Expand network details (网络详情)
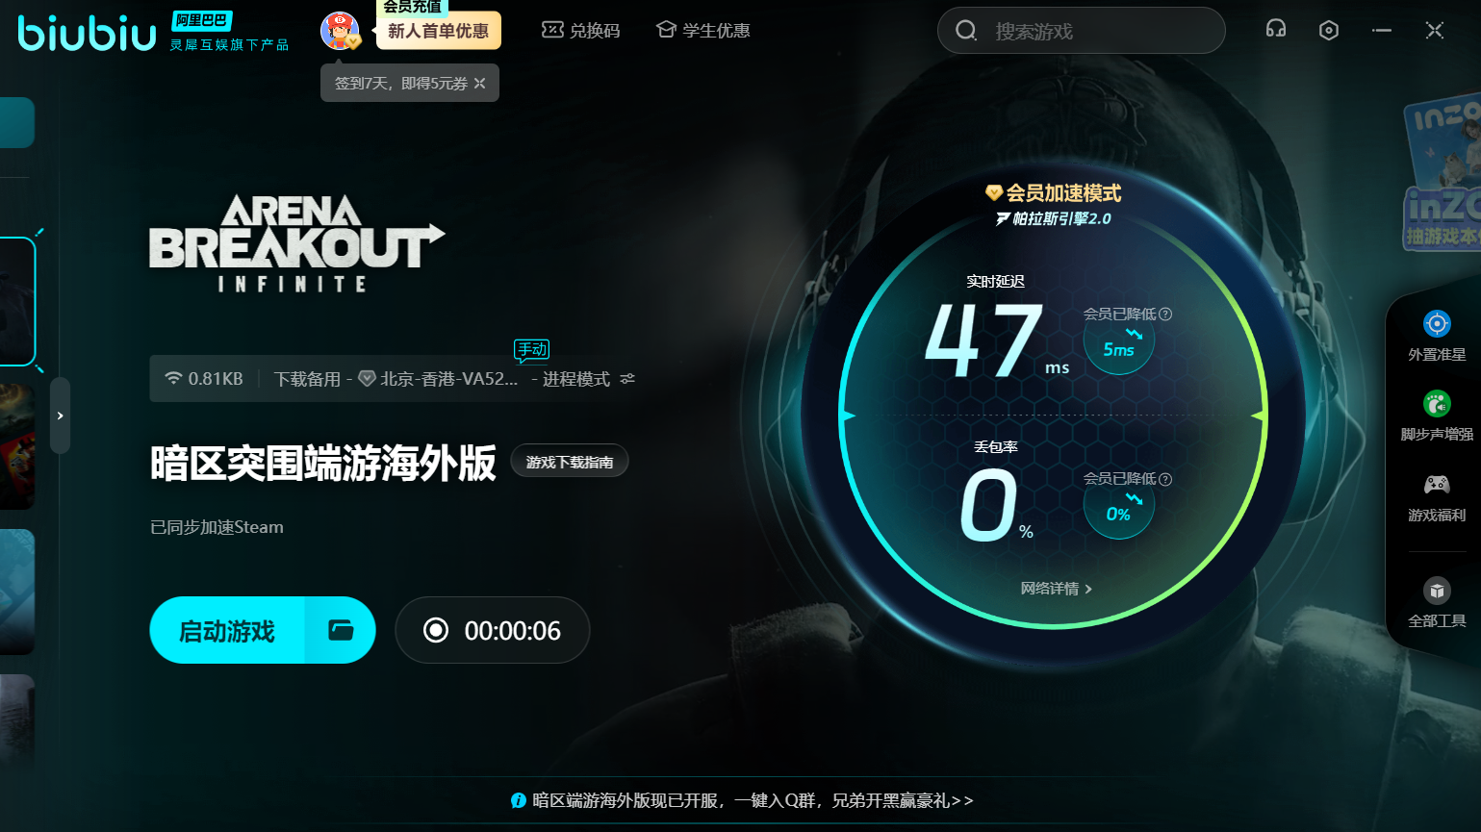Viewport: 1481px width, 832px height. tap(1056, 589)
